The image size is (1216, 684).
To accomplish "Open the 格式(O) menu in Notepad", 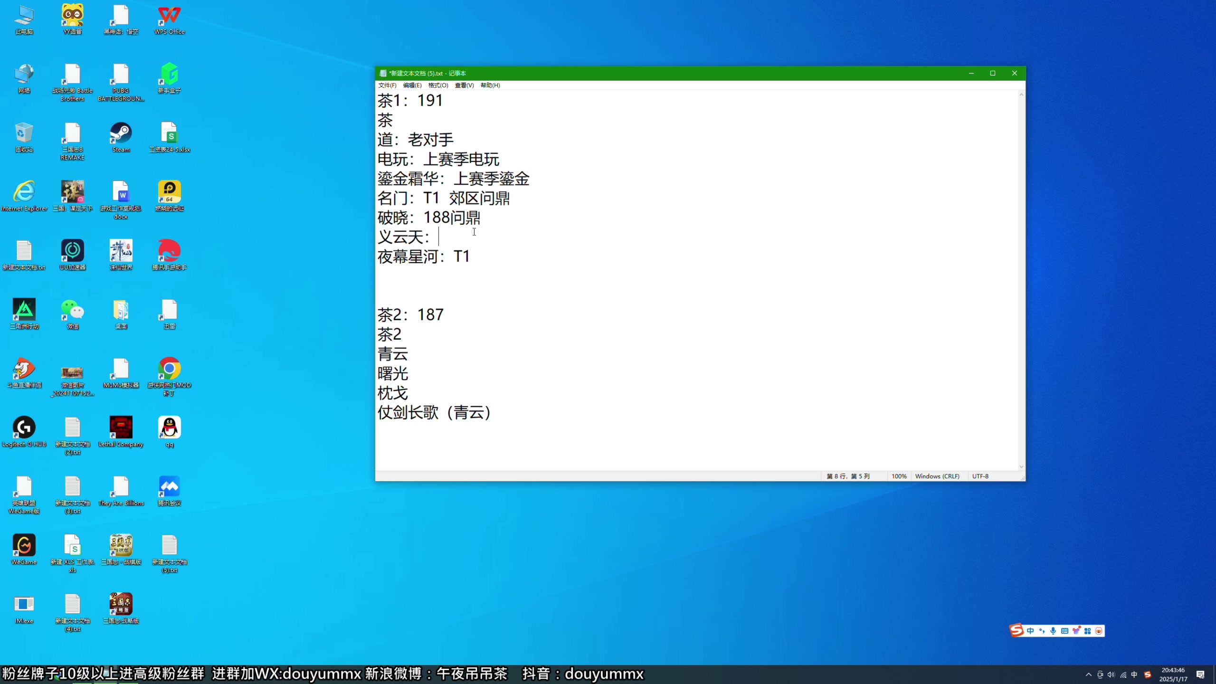I will coord(438,85).
